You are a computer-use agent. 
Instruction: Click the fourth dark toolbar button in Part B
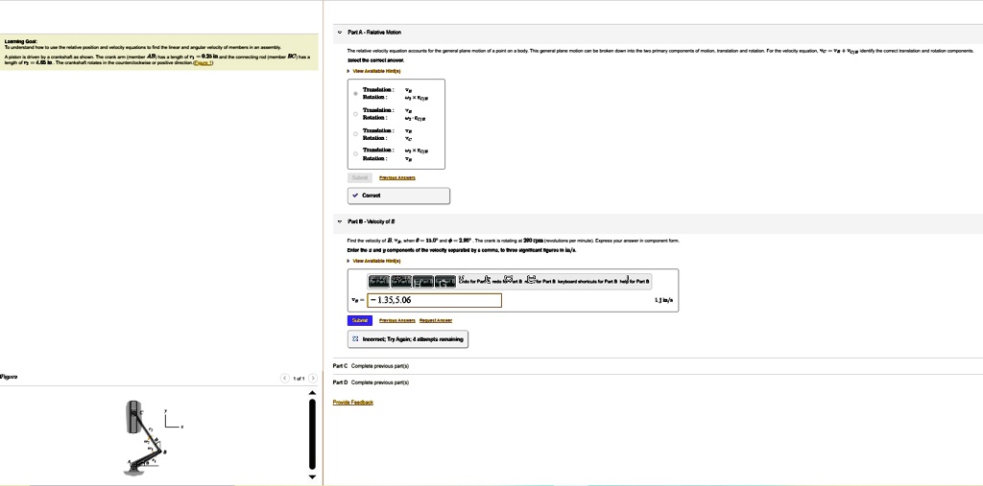point(445,282)
